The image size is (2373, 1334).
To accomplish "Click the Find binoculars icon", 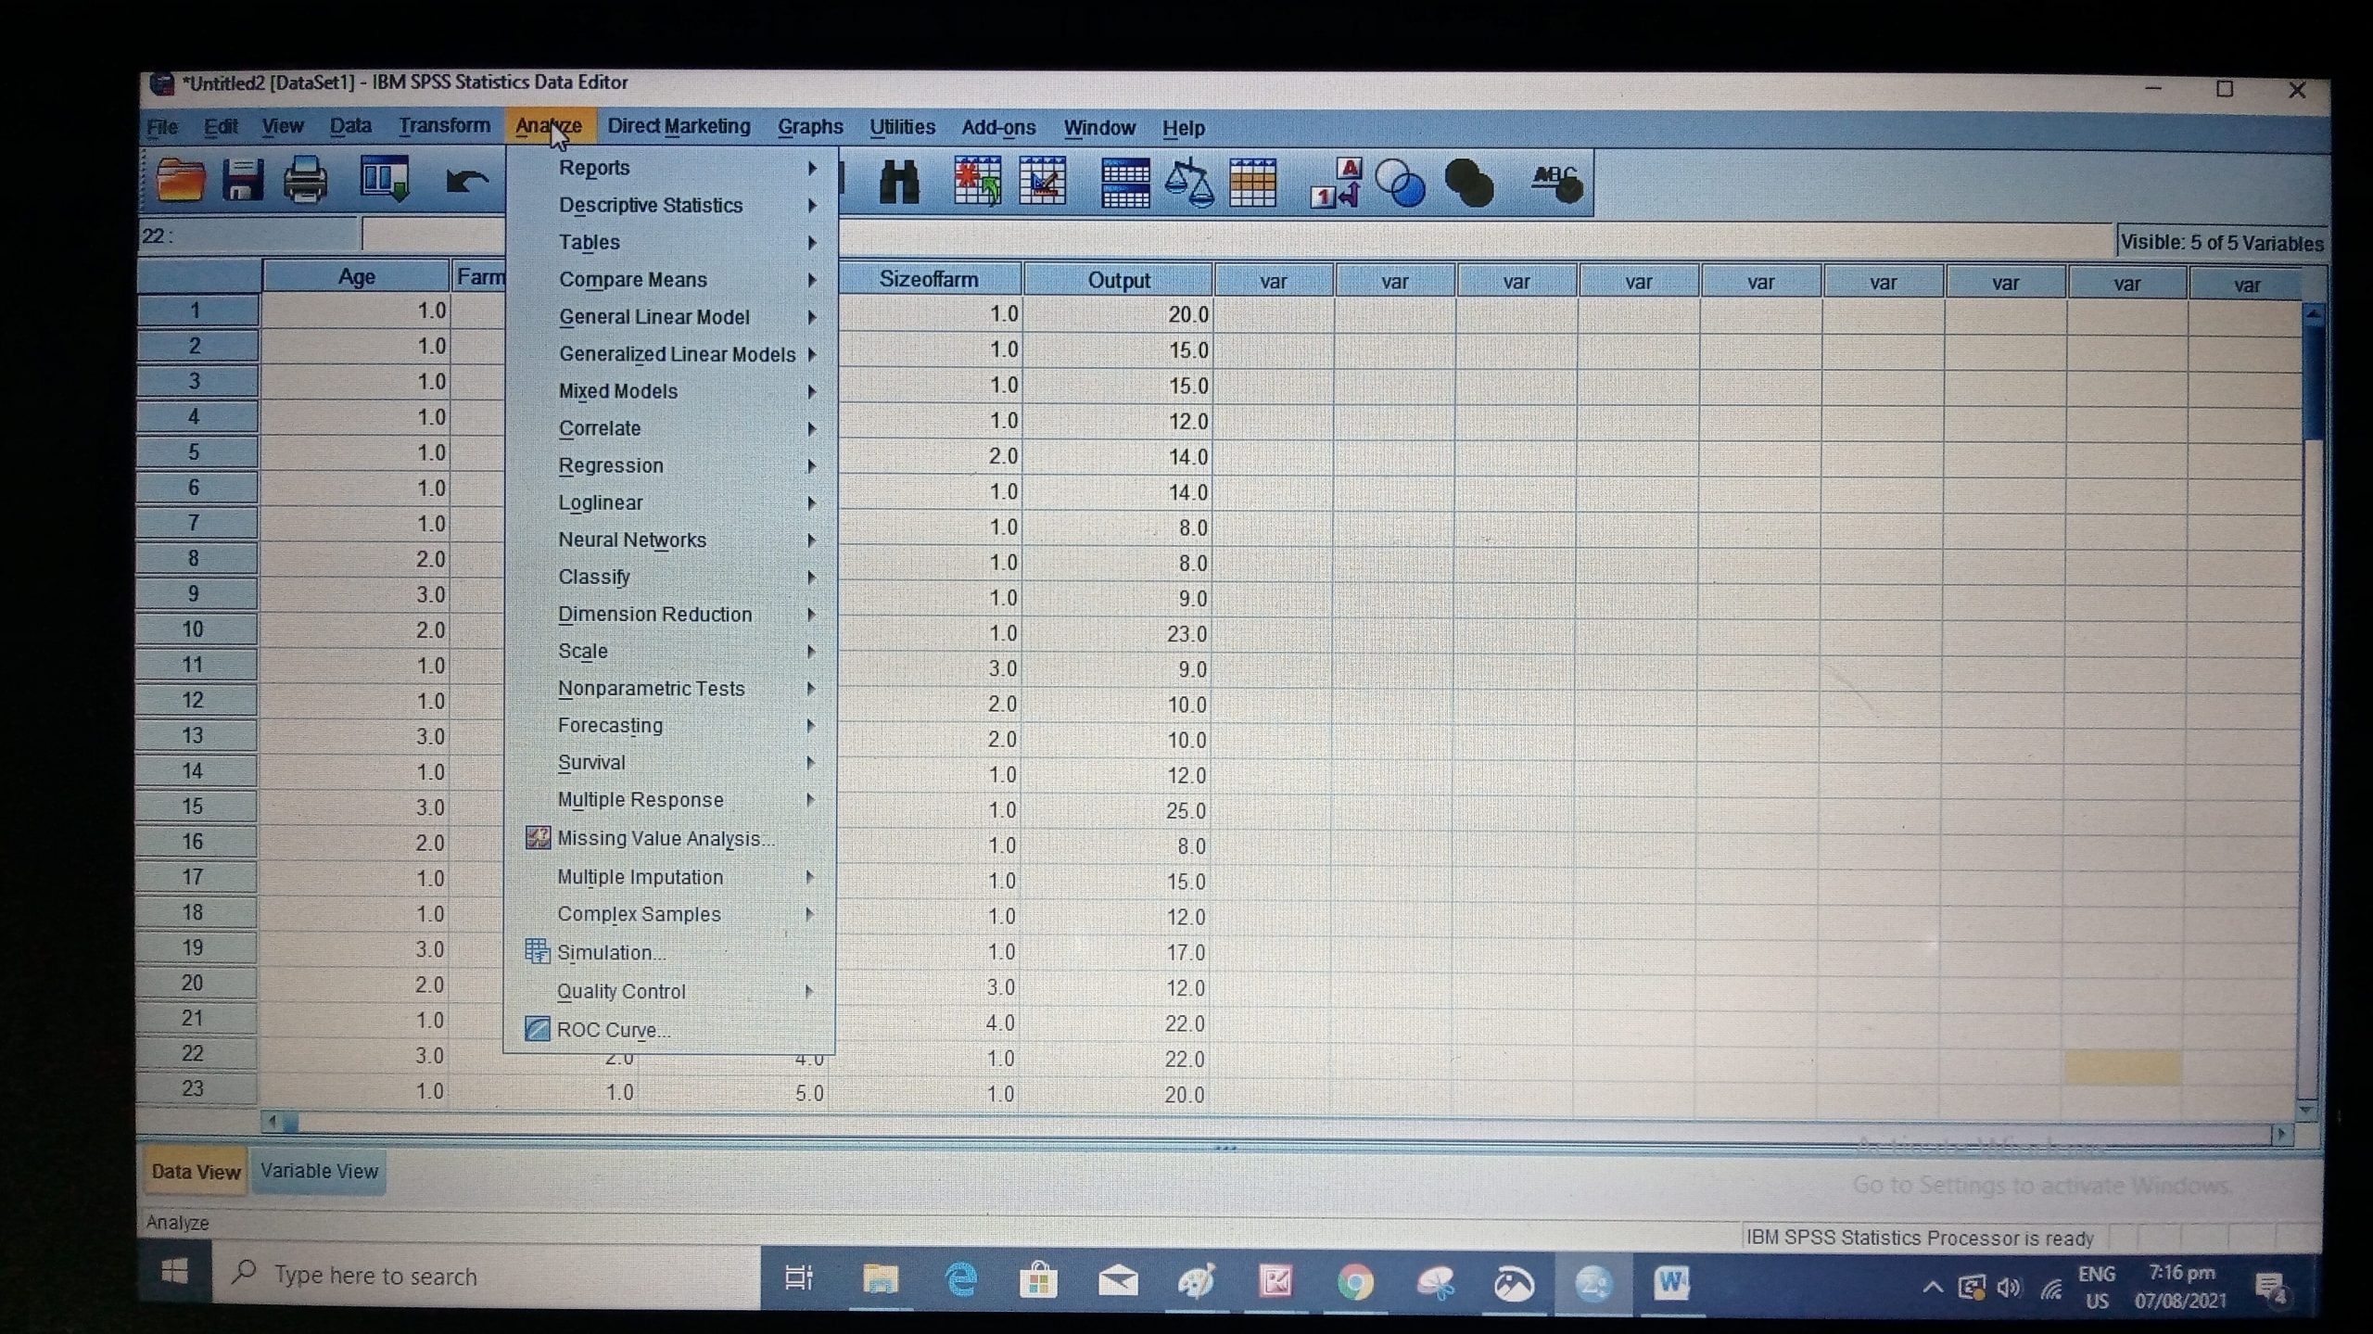I will (897, 182).
